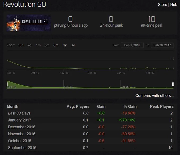Open the Store link
The width and height of the screenshot is (180, 155).
click(x=163, y=5)
